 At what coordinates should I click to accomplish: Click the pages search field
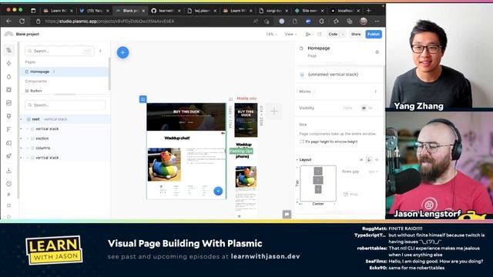(x=59, y=51)
